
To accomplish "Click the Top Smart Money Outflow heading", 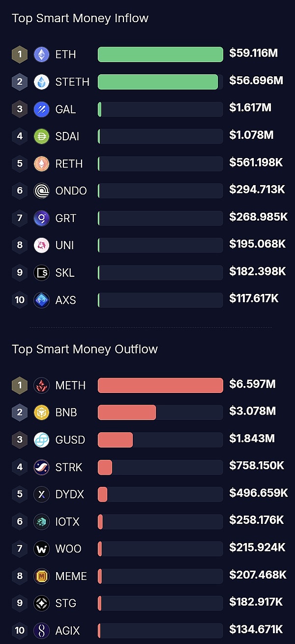I will [x=85, y=350].
